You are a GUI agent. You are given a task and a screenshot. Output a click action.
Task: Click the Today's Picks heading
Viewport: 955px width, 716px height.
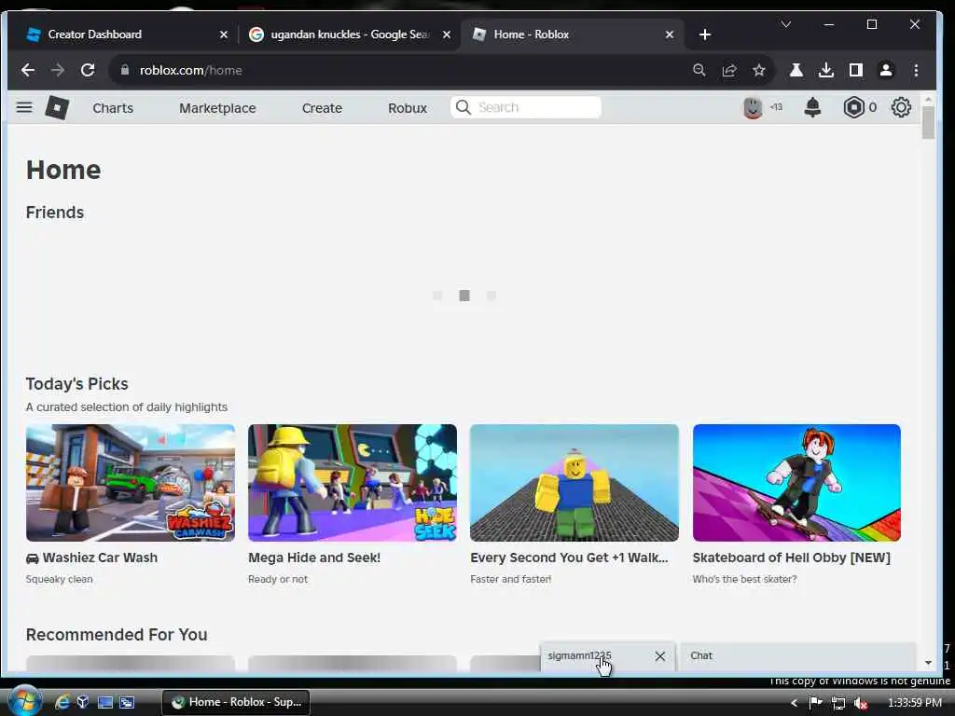click(76, 383)
